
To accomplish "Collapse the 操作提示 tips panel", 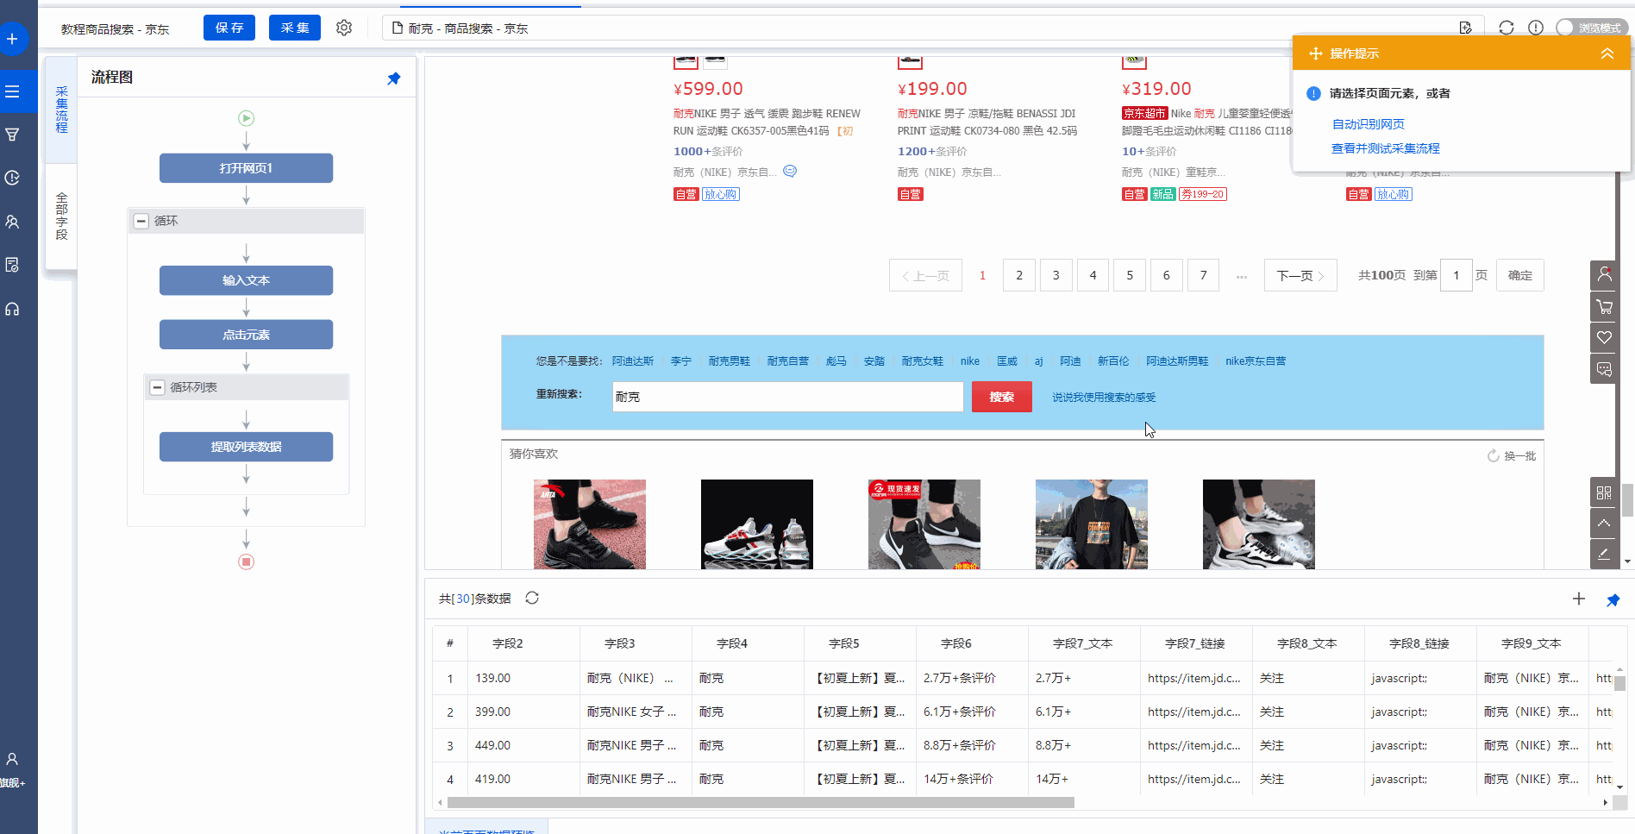I will 1607,53.
